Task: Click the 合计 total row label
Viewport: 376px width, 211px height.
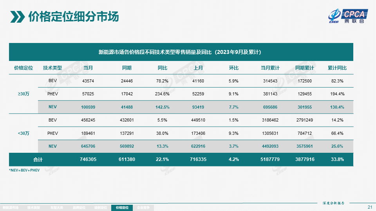Action: point(38,159)
